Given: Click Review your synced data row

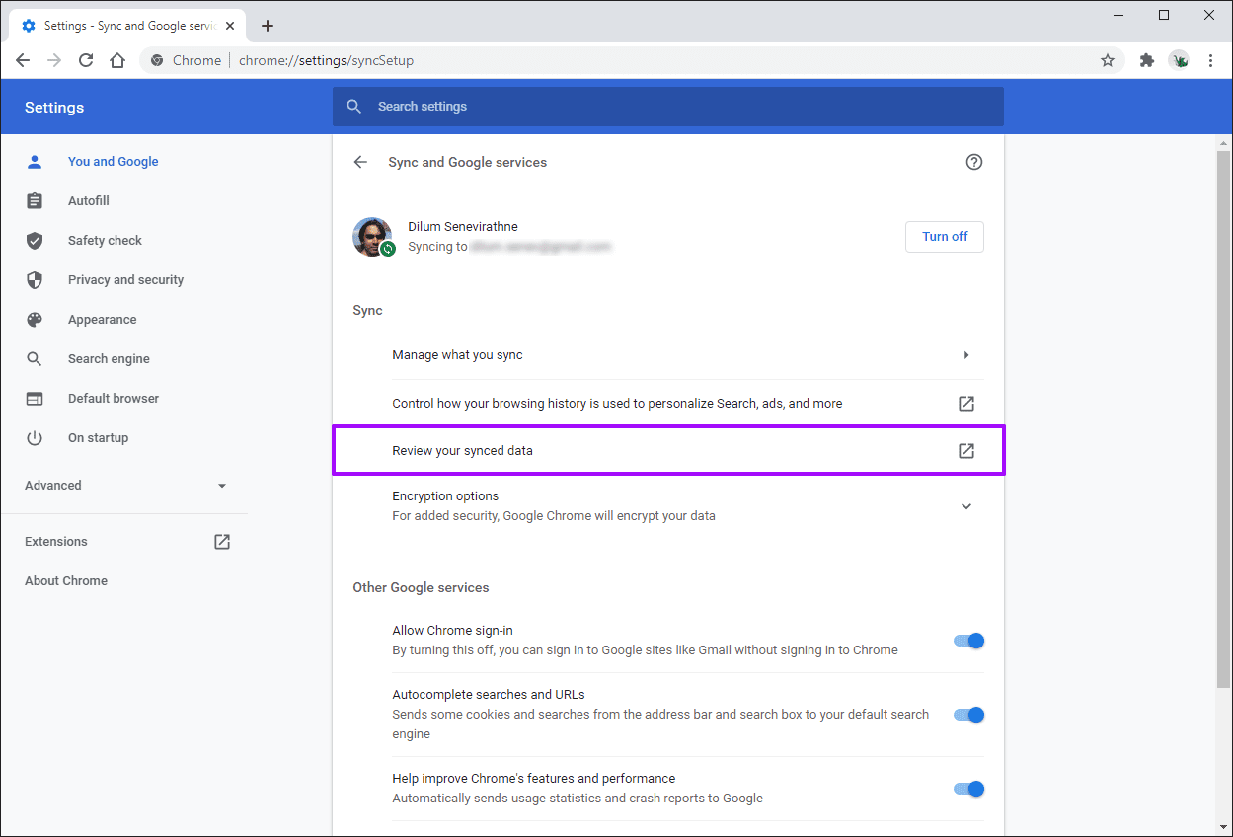Looking at the screenshot, I should 668,450.
